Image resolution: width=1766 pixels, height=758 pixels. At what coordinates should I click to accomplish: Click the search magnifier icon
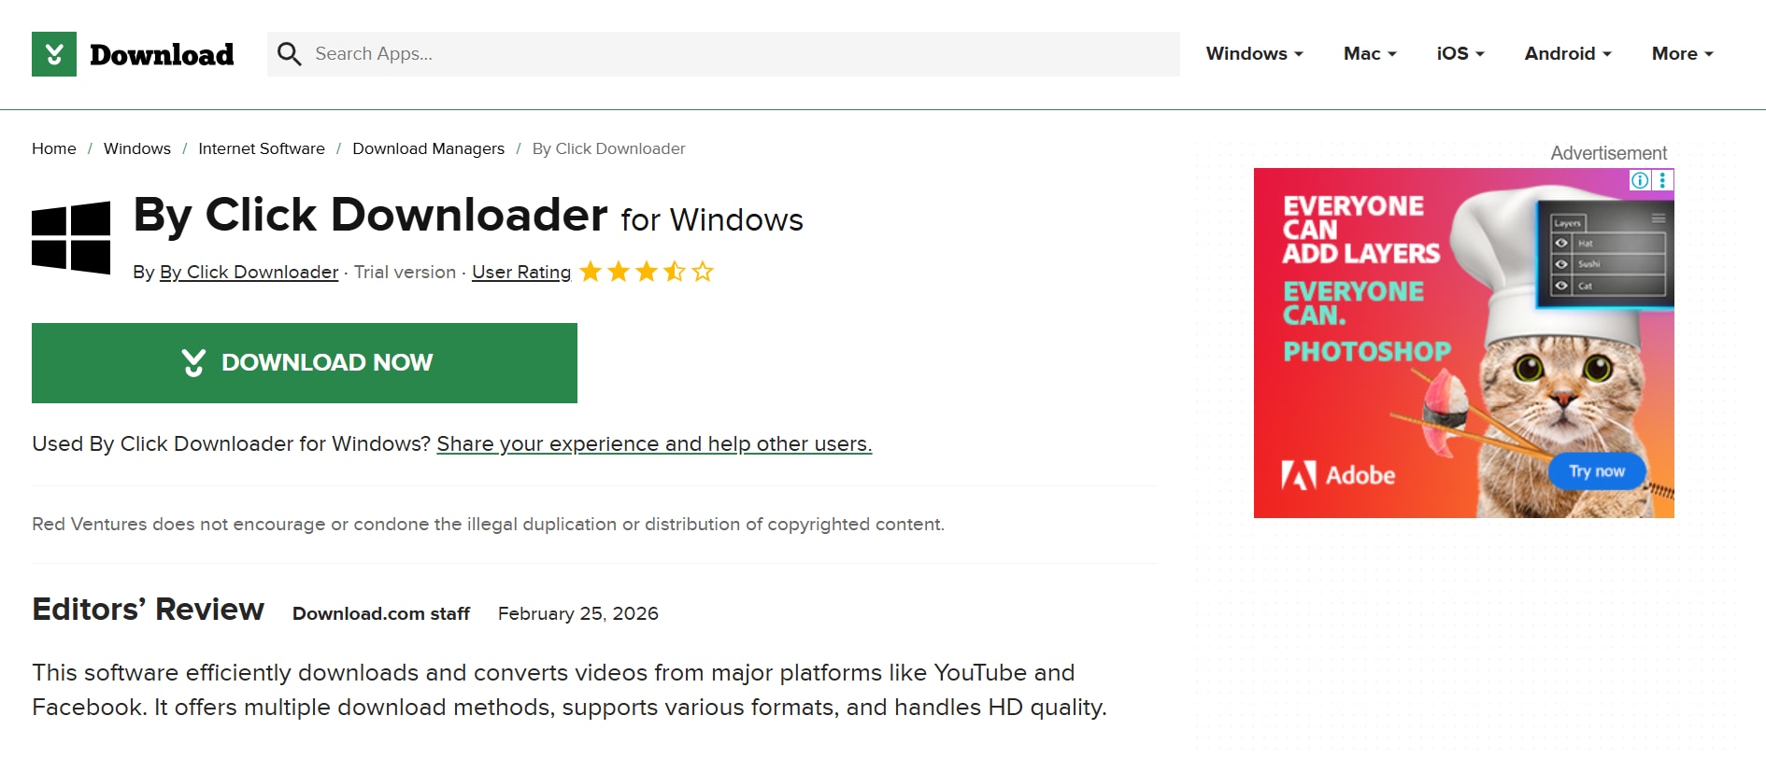[x=290, y=53]
